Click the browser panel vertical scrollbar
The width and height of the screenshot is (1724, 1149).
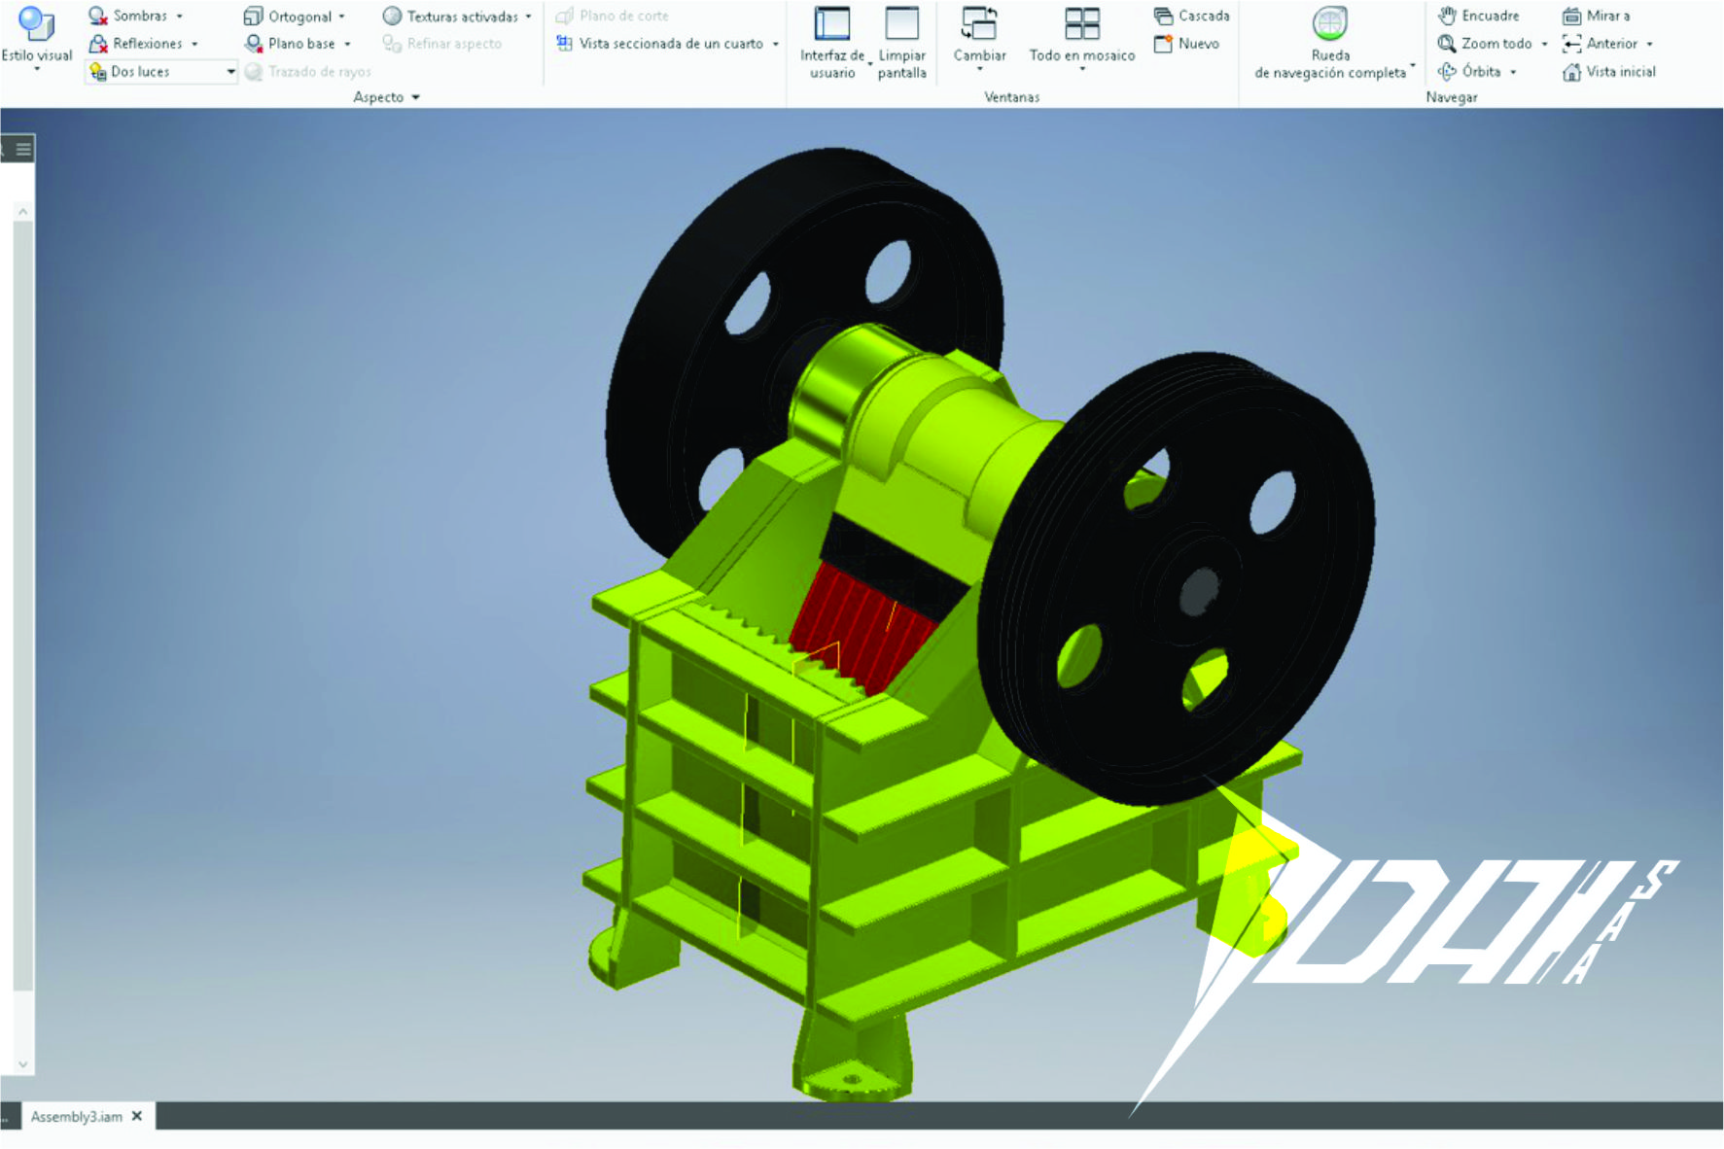coord(23,603)
